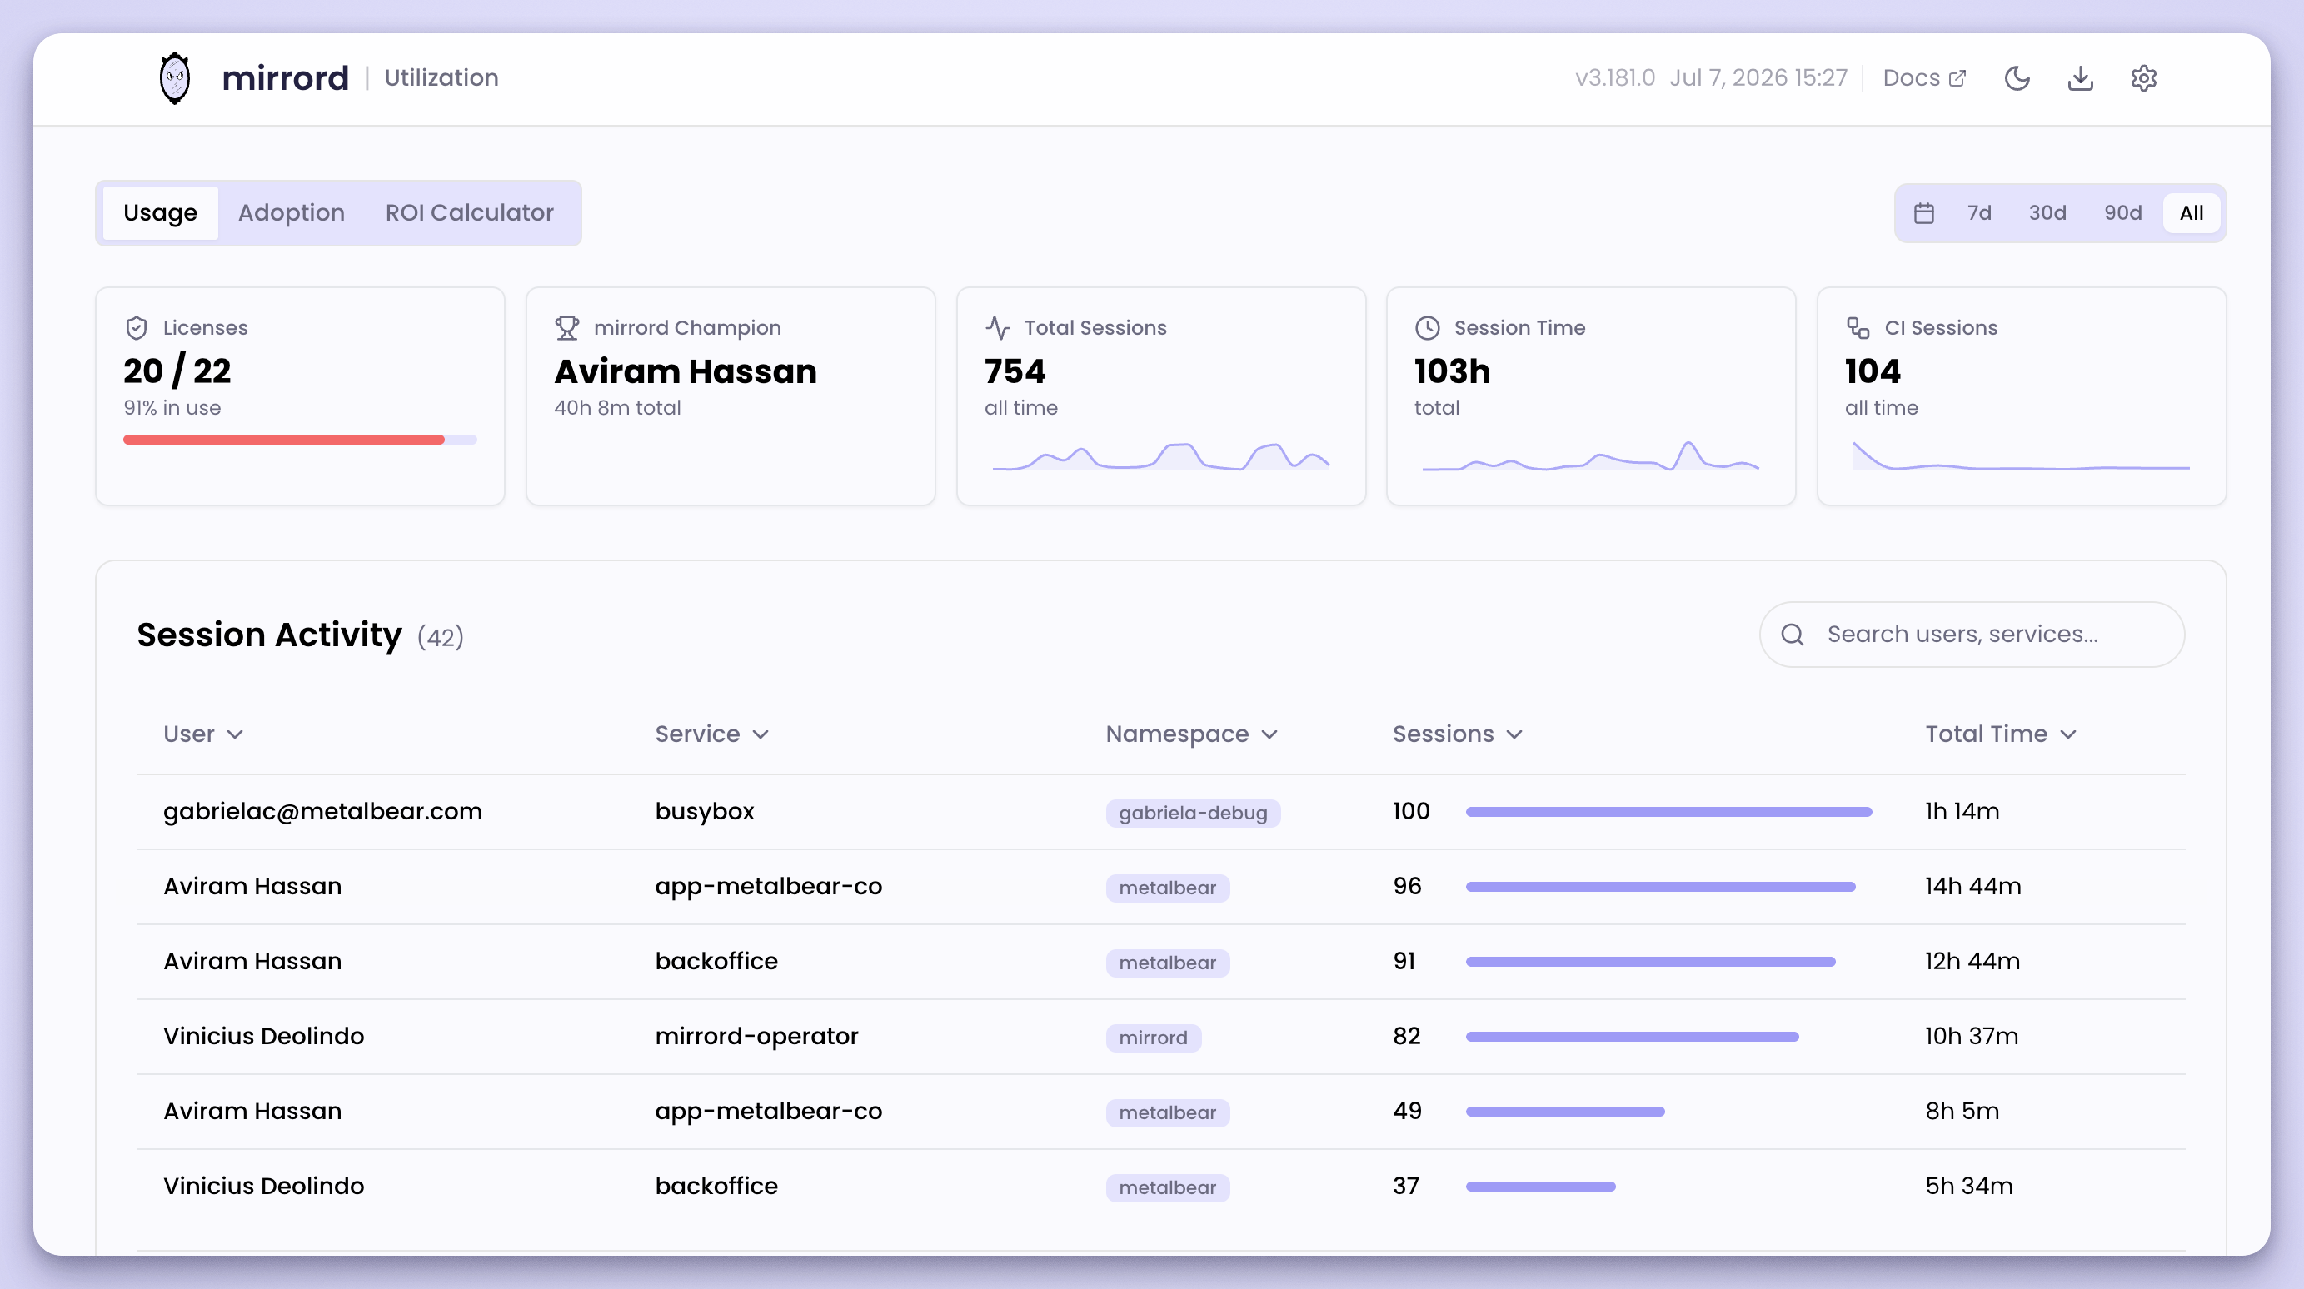Open the ROI Calculator tab
This screenshot has width=2304, height=1289.
click(x=470, y=212)
